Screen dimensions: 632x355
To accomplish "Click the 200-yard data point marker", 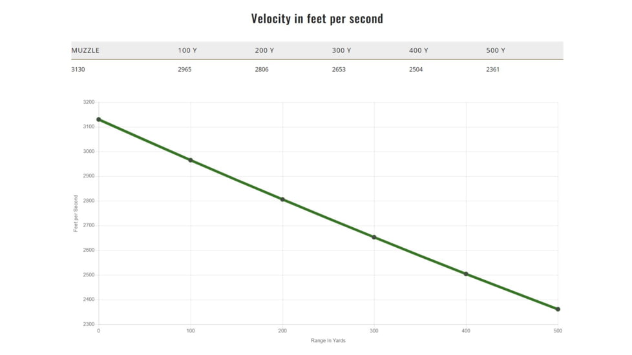I will tap(282, 199).
